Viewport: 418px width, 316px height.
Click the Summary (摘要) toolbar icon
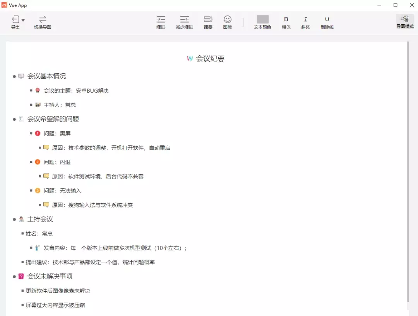208,19
